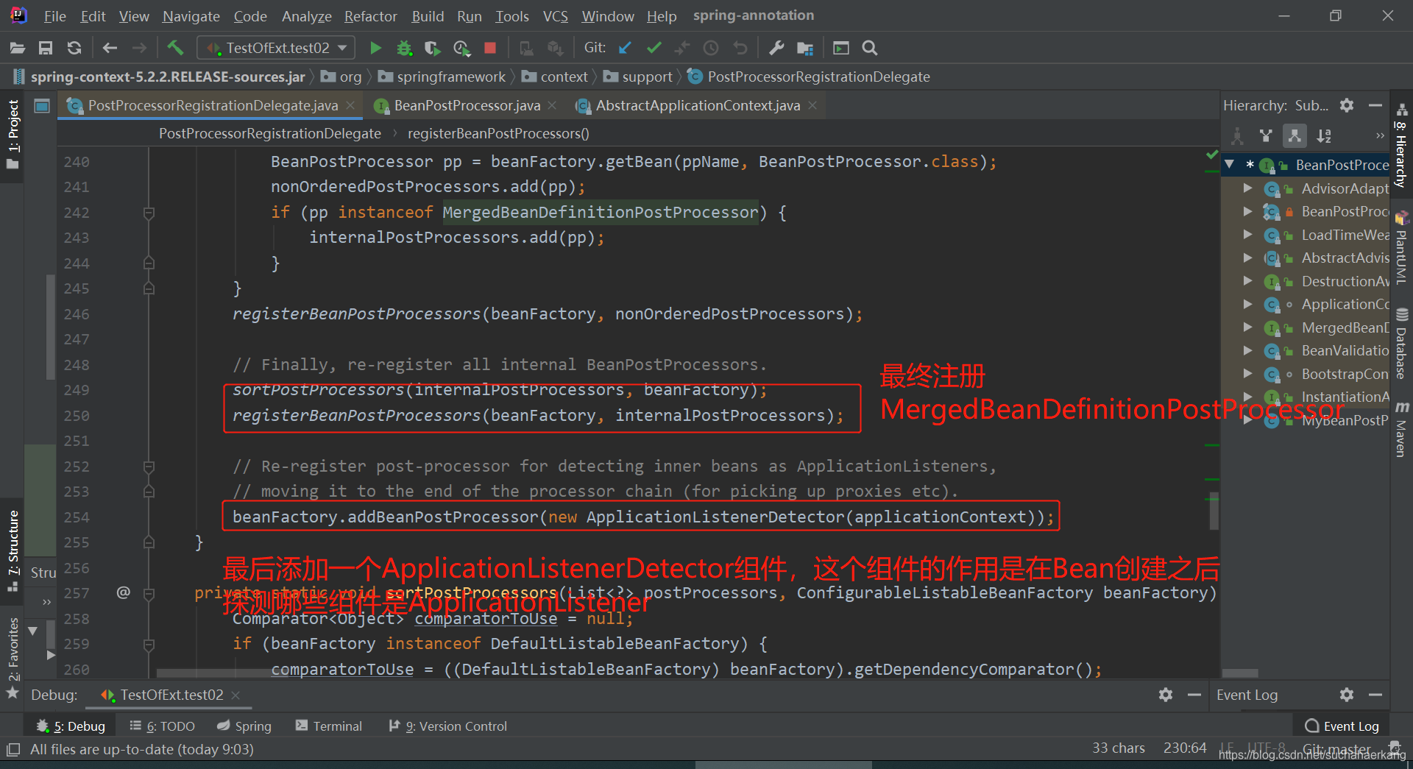Click Event Log status bar button
The width and height of the screenshot is (1413, 769).
(x=1342, y=726)
